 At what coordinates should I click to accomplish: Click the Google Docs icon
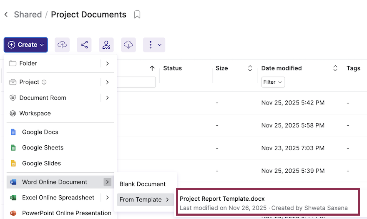click(13, 132)
